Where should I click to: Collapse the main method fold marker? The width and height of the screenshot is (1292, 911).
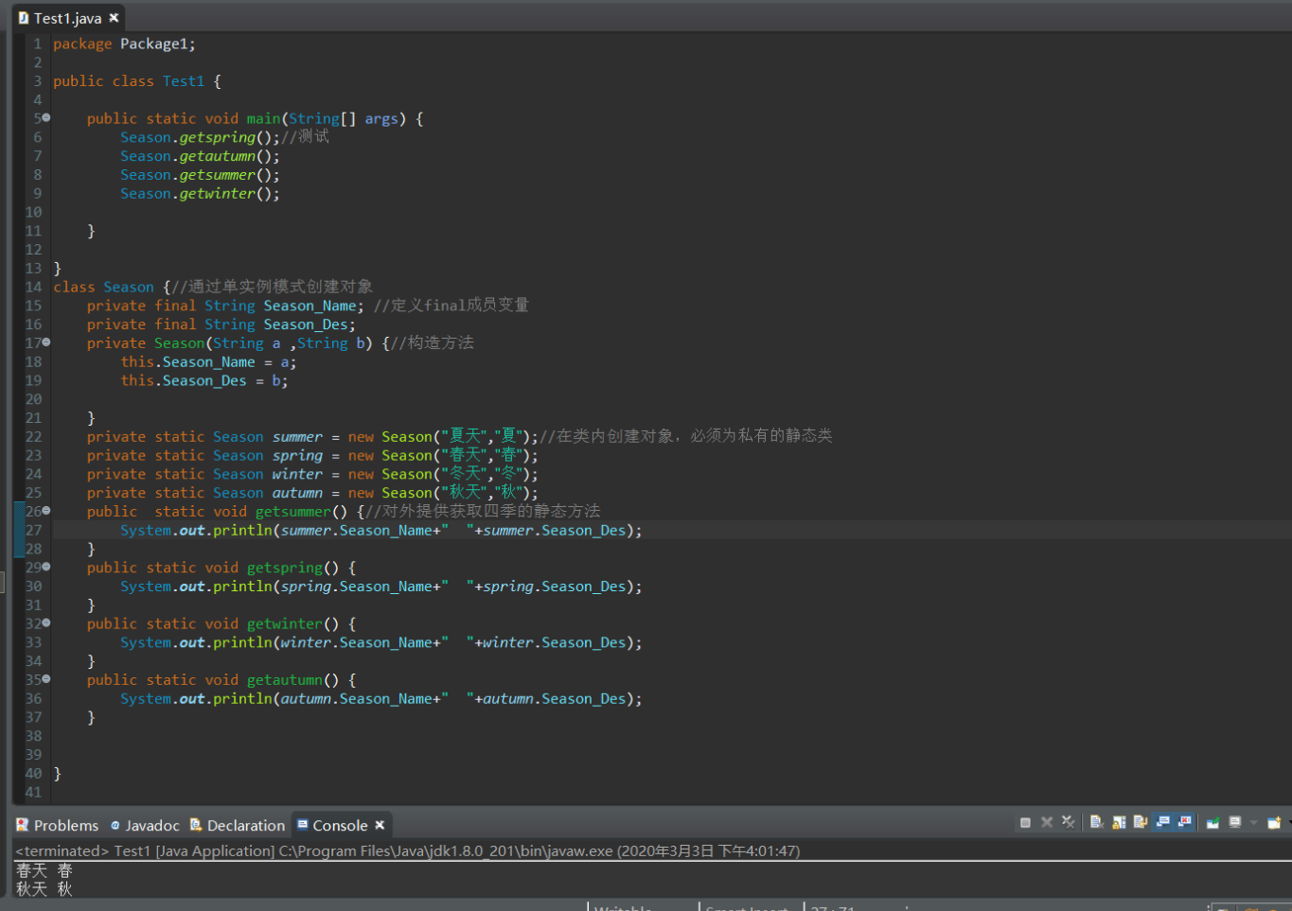(46, 118)
